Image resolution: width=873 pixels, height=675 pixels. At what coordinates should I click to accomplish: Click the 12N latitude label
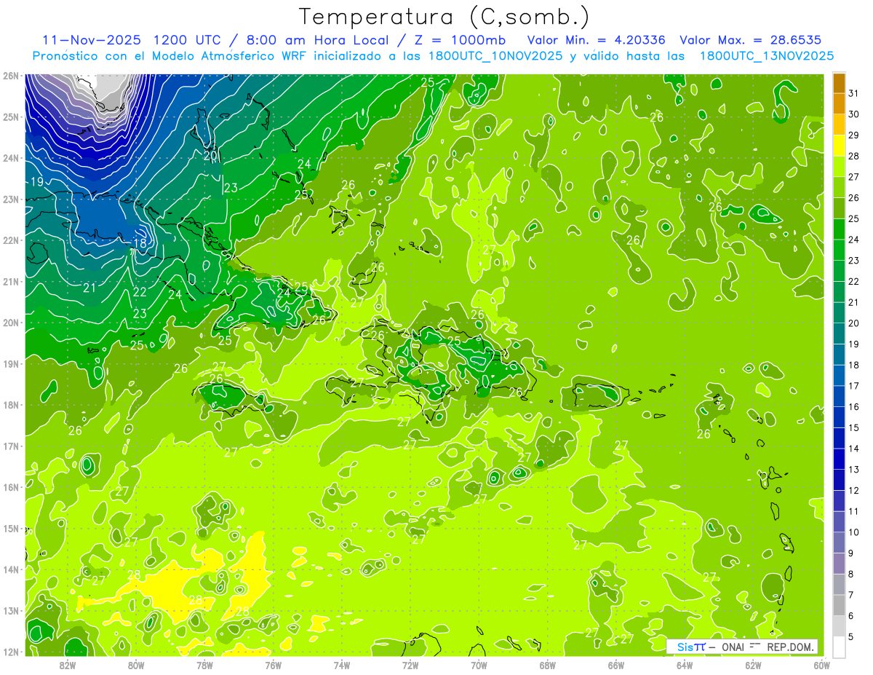[x=10, y=652]
